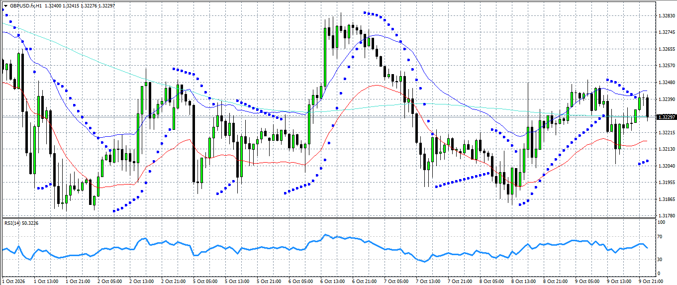Screen dimensions: 677x285
Task: Click the 1.32480 price axis label
Action: click(x=666, y=83)
